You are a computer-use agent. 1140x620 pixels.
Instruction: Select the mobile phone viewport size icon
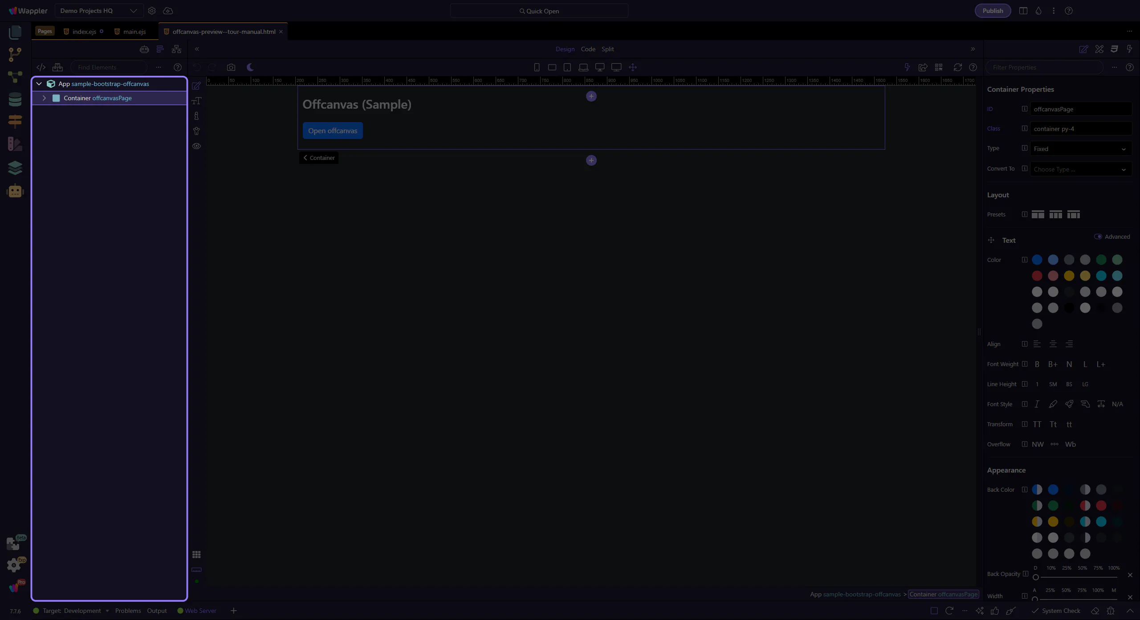point(537,67)
